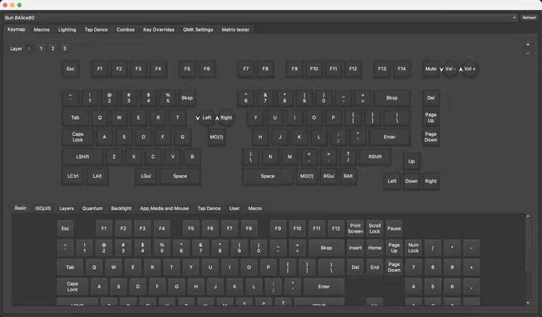Click the keycode palette scrollbar down arrow
The image size is (542, 317).
click(x=528, y=303)
